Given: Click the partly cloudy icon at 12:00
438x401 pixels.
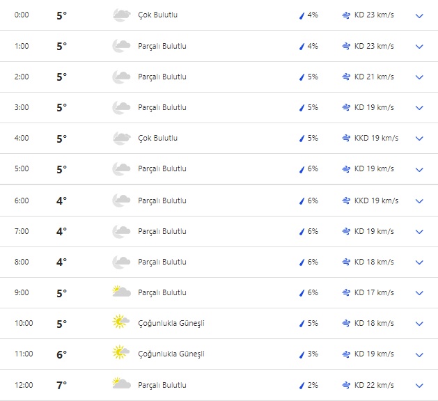Looking at the screenshot, I should coord(121,384).
